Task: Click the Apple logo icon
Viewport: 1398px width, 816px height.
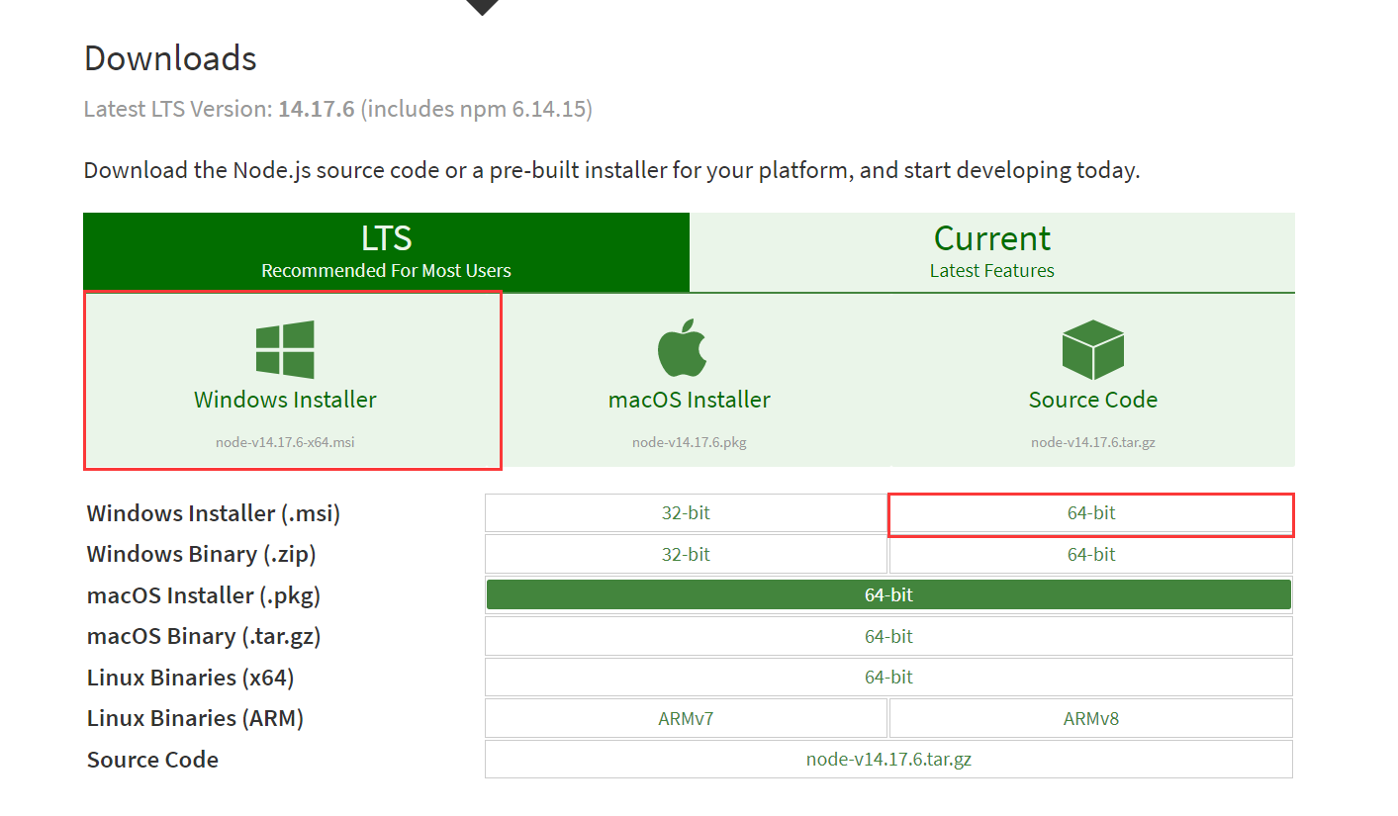Action: [683, 349]
